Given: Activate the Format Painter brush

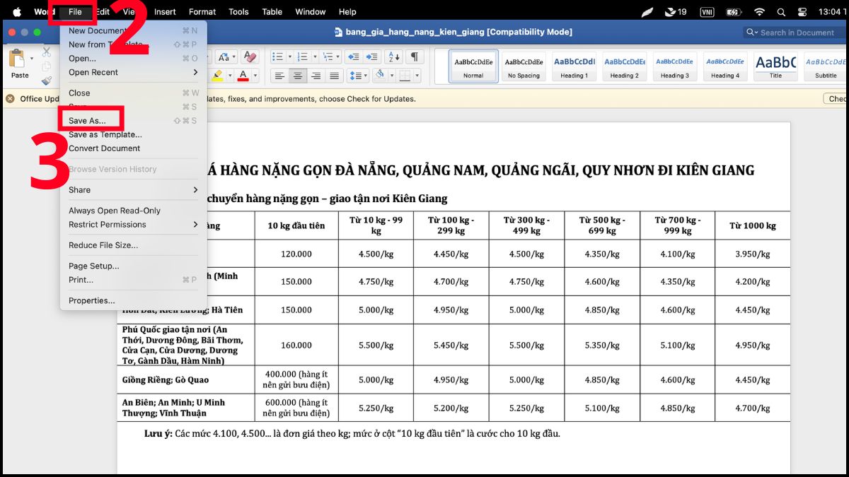Looking at the screenshot, I should tap(47, 81).
